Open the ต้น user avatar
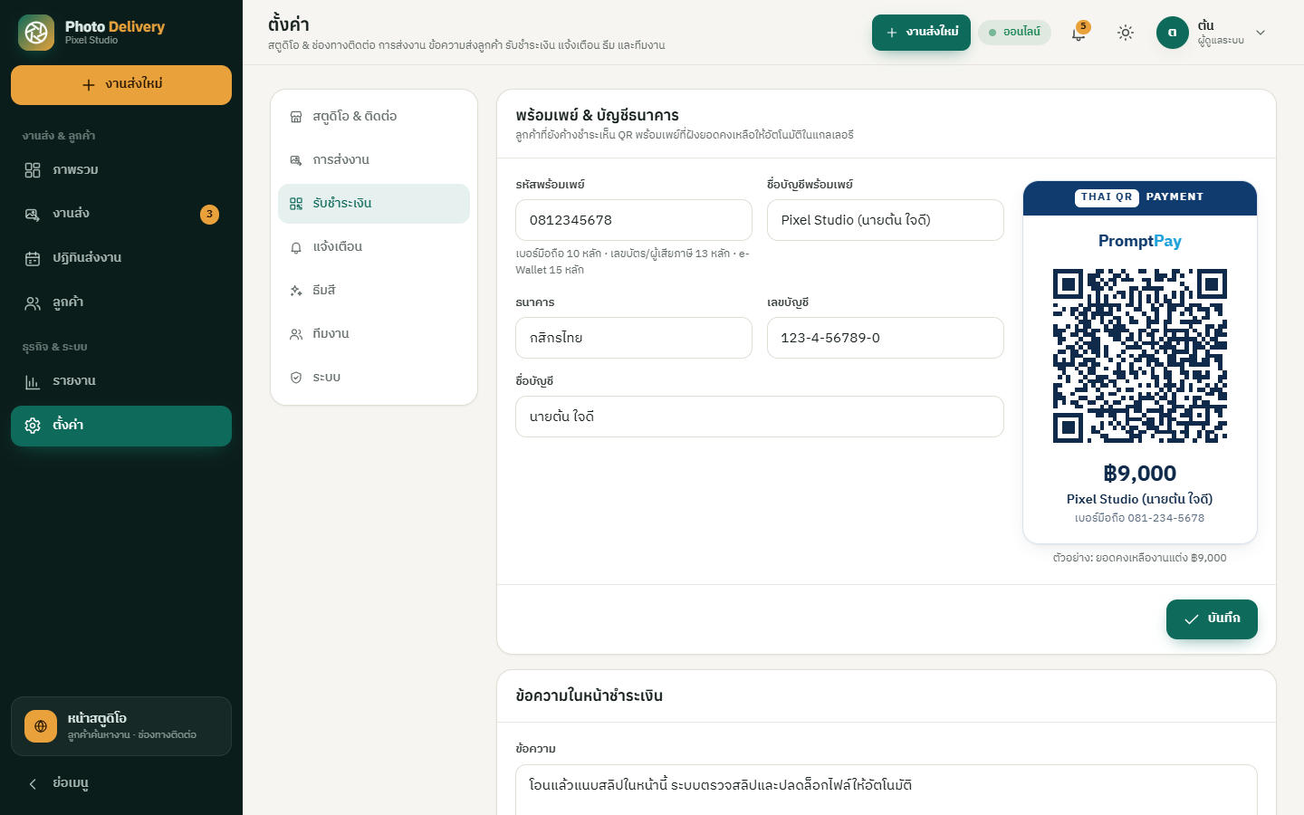This screenshot has width=1304, height=815. 1172,33
